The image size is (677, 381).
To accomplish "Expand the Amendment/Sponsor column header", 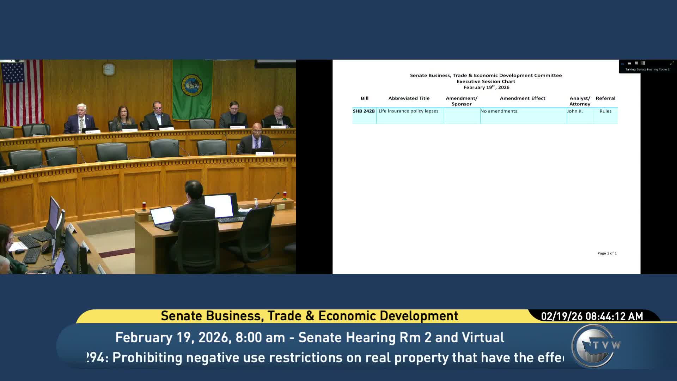I will (462, 101).
